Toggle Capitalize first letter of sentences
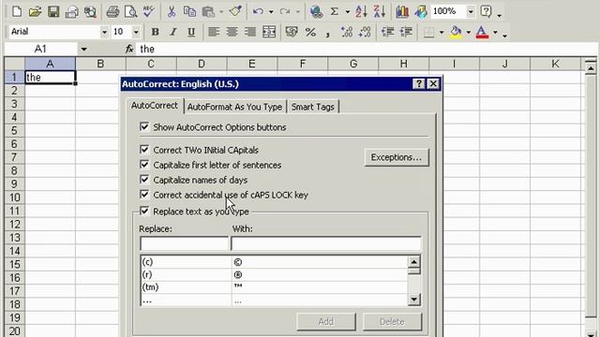The width and height of the screenshot is (600, 337). [144, 165]
